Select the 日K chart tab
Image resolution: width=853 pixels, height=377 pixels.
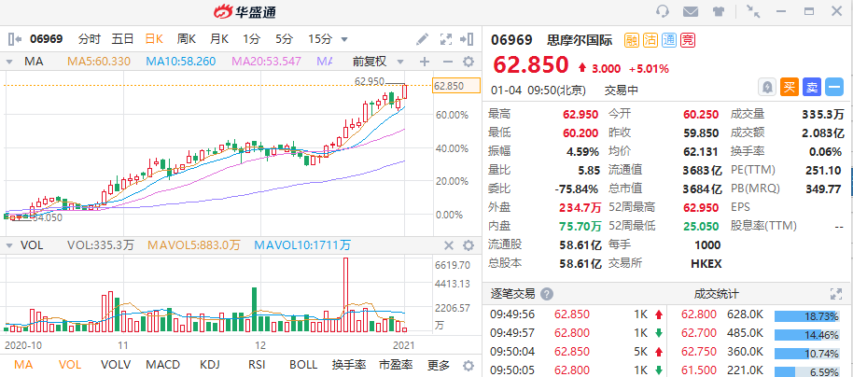[155, 38]
